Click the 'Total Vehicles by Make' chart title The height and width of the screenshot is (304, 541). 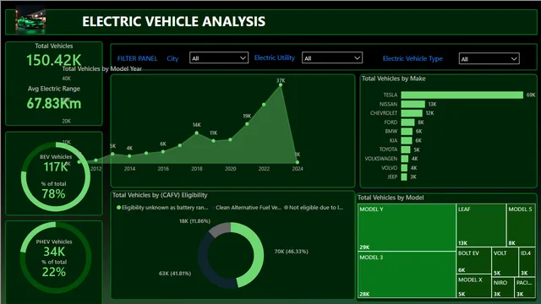394,79
